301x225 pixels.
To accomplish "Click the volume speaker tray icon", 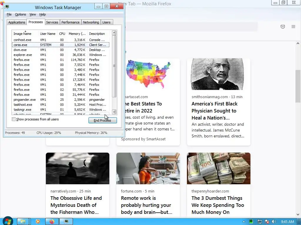I will click(x=274, y=221).
